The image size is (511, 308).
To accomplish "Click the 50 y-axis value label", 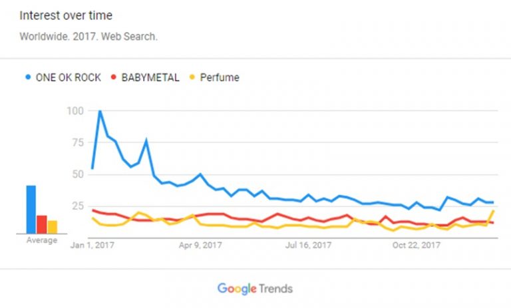I will [78, 174].
